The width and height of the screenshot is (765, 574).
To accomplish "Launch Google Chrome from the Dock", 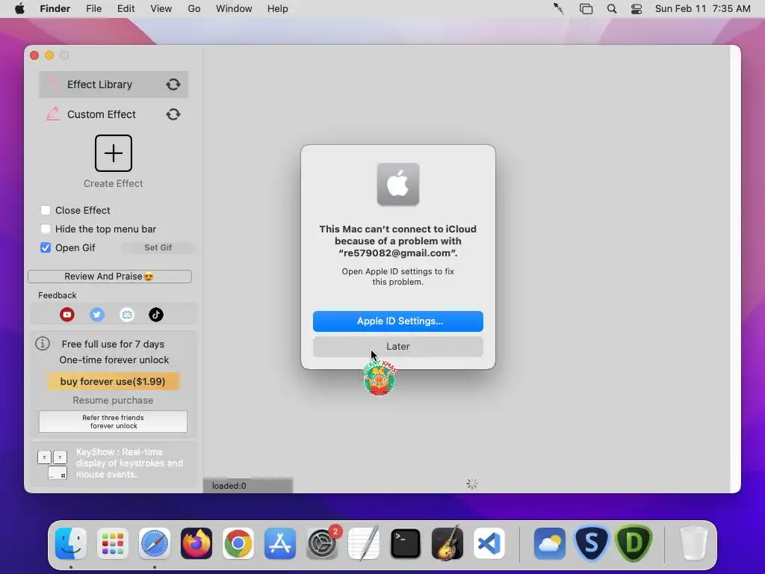I will pyautogui.click(x=238, y=543).
